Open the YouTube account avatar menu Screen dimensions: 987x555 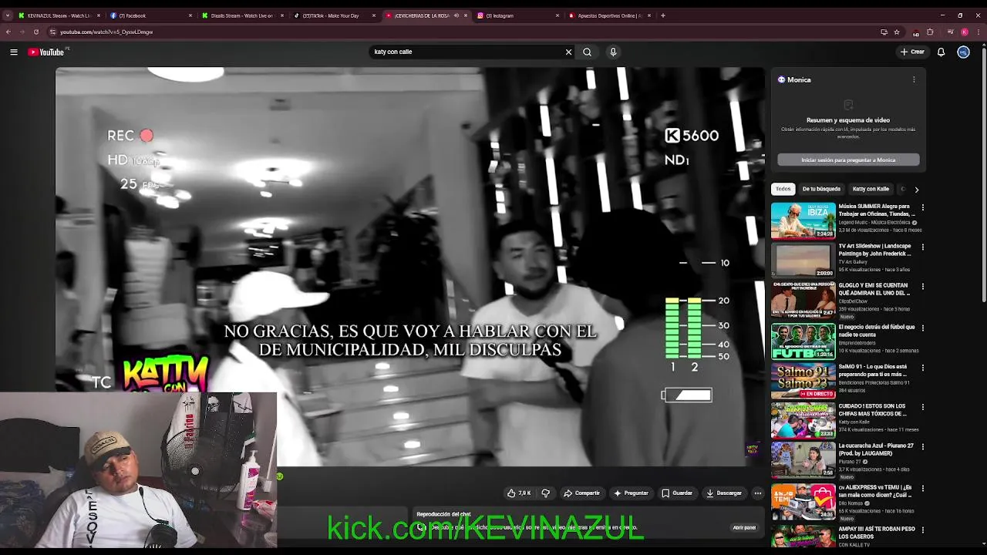[x=963, y=52]
